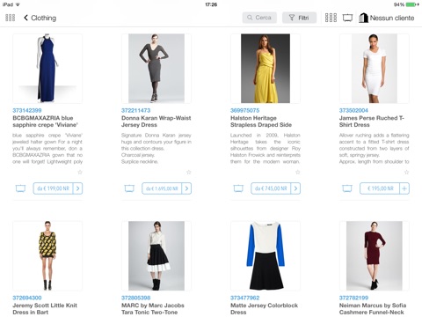The image size is (422, 317).
Task: Tap the Cerca search field
Action: (259, 18)
